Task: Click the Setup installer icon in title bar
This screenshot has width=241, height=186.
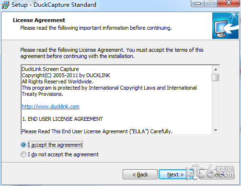Action: tap(5, 5)
